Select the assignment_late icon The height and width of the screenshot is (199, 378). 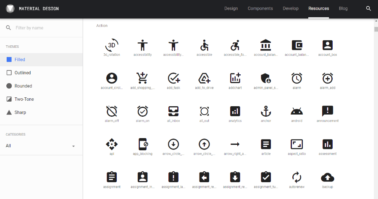coord(173,177)
